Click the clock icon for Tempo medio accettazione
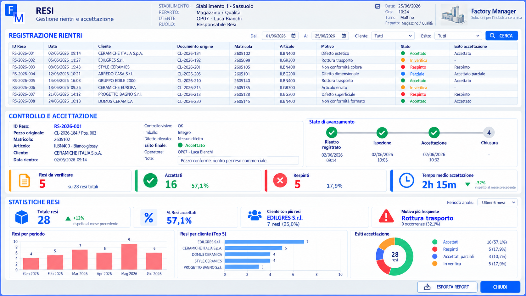Screen dimensions: 526x296 [x=406, y=181]
